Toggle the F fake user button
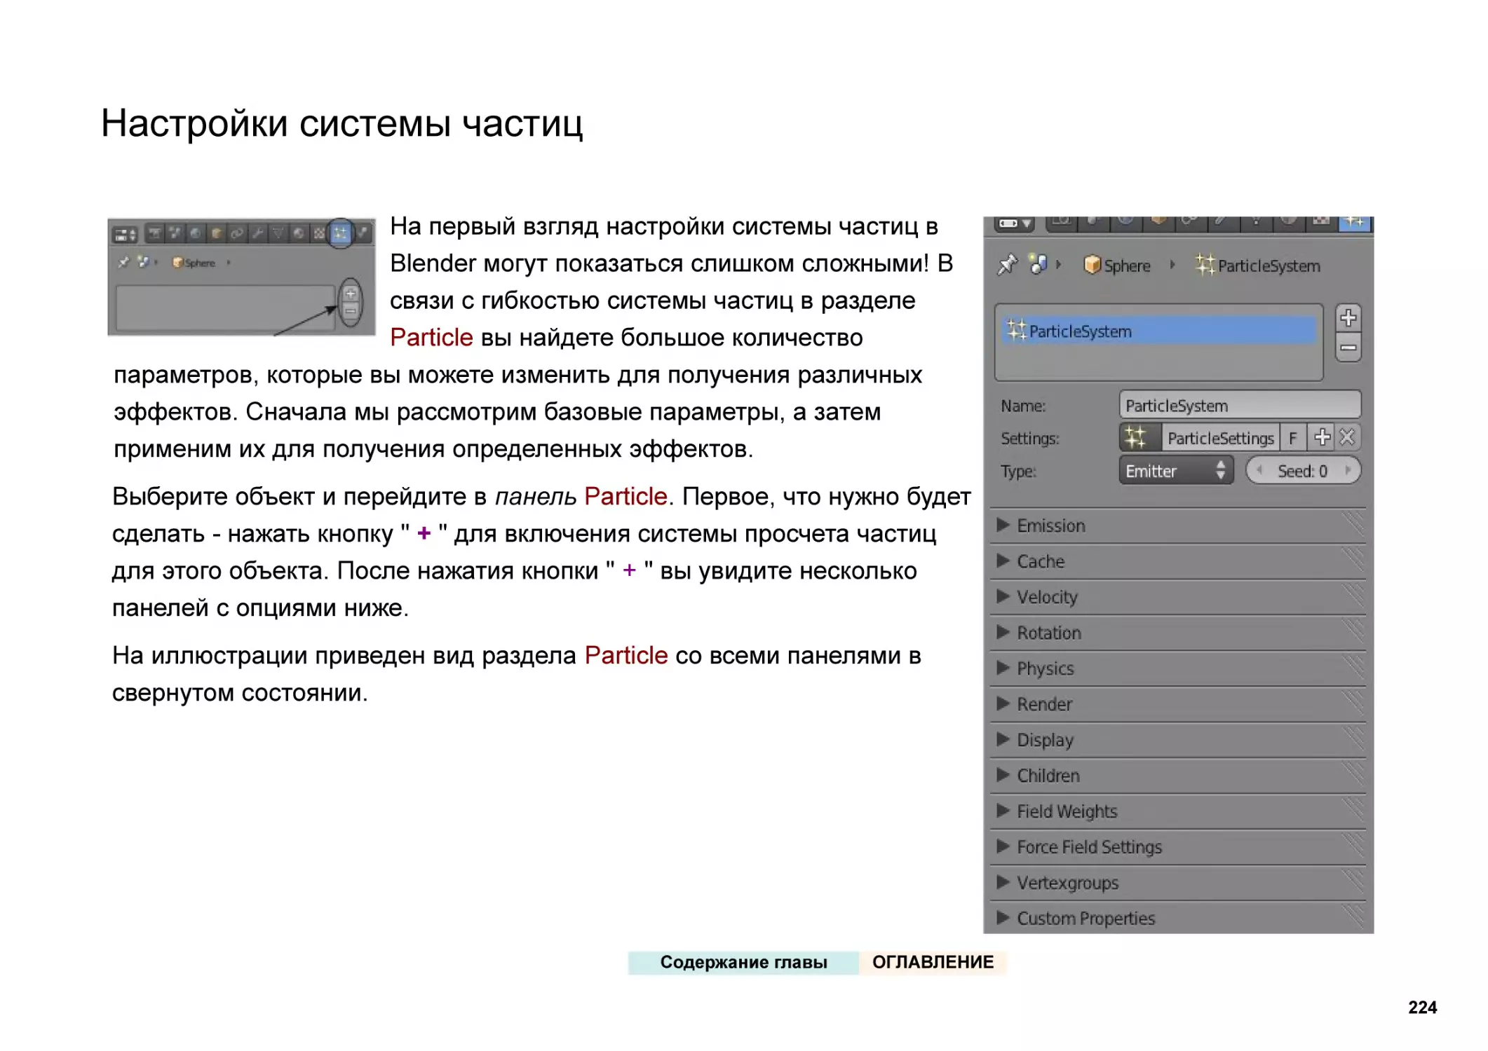Screen dimensions: 1488x1051 coord(1293,438)
